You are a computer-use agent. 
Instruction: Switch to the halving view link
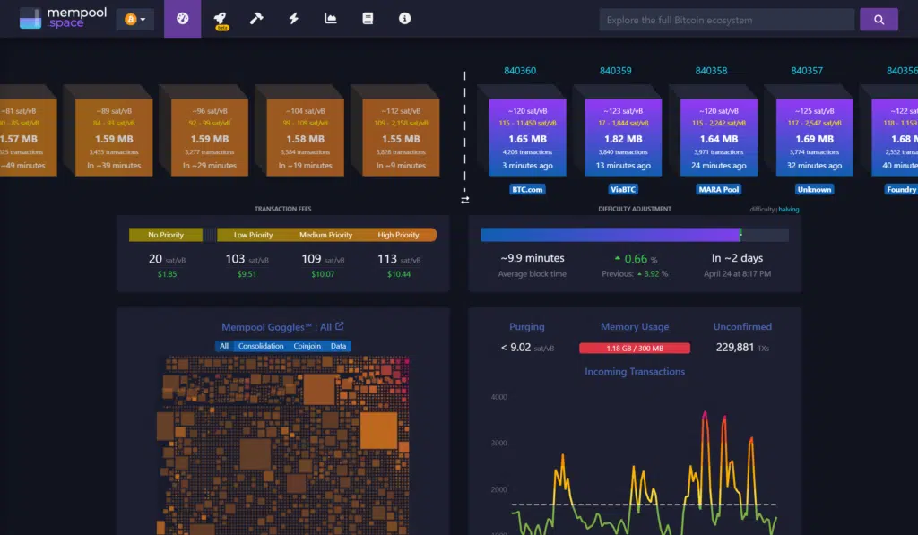(x=789, y=210)
